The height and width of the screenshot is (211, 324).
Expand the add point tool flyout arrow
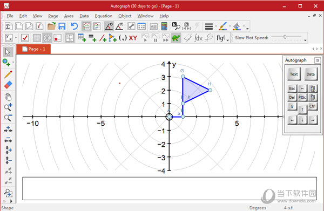[x=13, y=62]
